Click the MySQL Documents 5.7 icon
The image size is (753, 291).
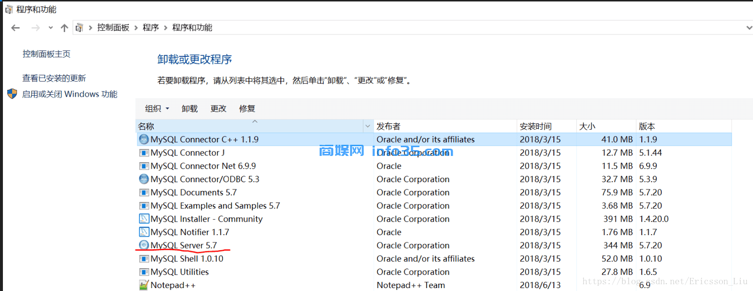[144, 192]
